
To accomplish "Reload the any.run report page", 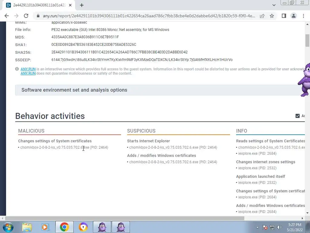I will pyautogui.click(x=26, y=16).
